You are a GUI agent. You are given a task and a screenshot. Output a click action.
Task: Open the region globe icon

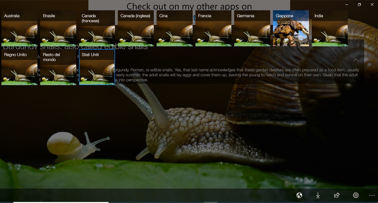coord(299,195)
